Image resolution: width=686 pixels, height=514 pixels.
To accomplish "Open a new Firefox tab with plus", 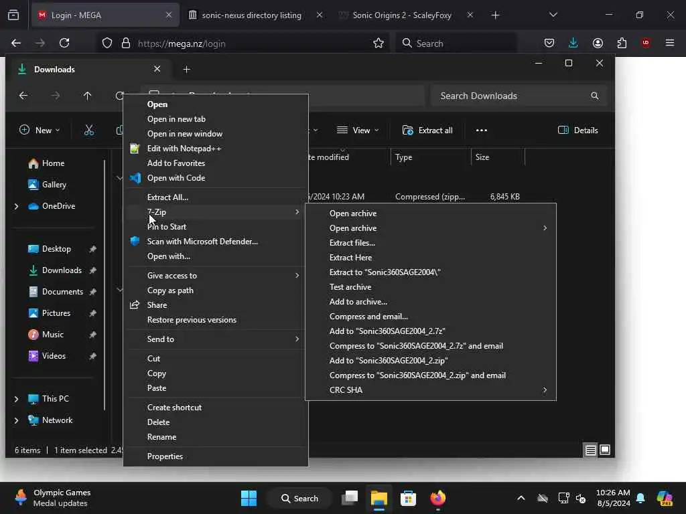I will [x=495, y=15].
